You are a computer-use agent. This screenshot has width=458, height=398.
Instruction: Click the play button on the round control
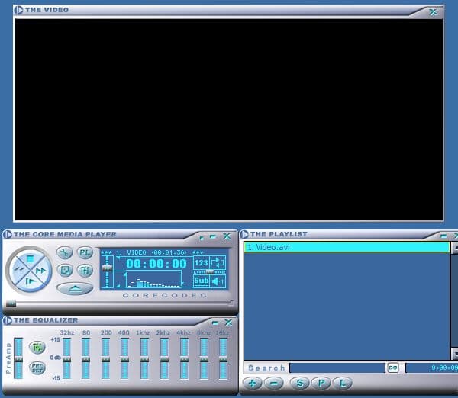tap(30, 281)
